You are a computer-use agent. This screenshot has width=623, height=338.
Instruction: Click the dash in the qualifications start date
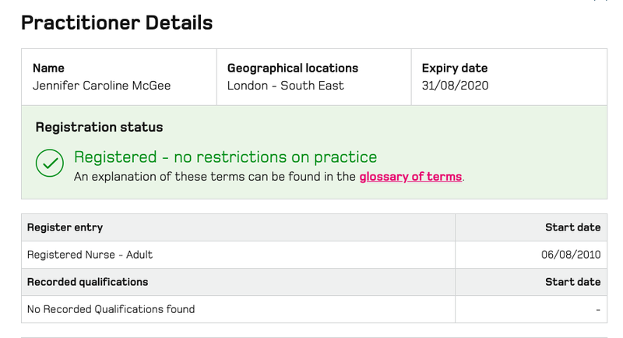pos(598,309)
